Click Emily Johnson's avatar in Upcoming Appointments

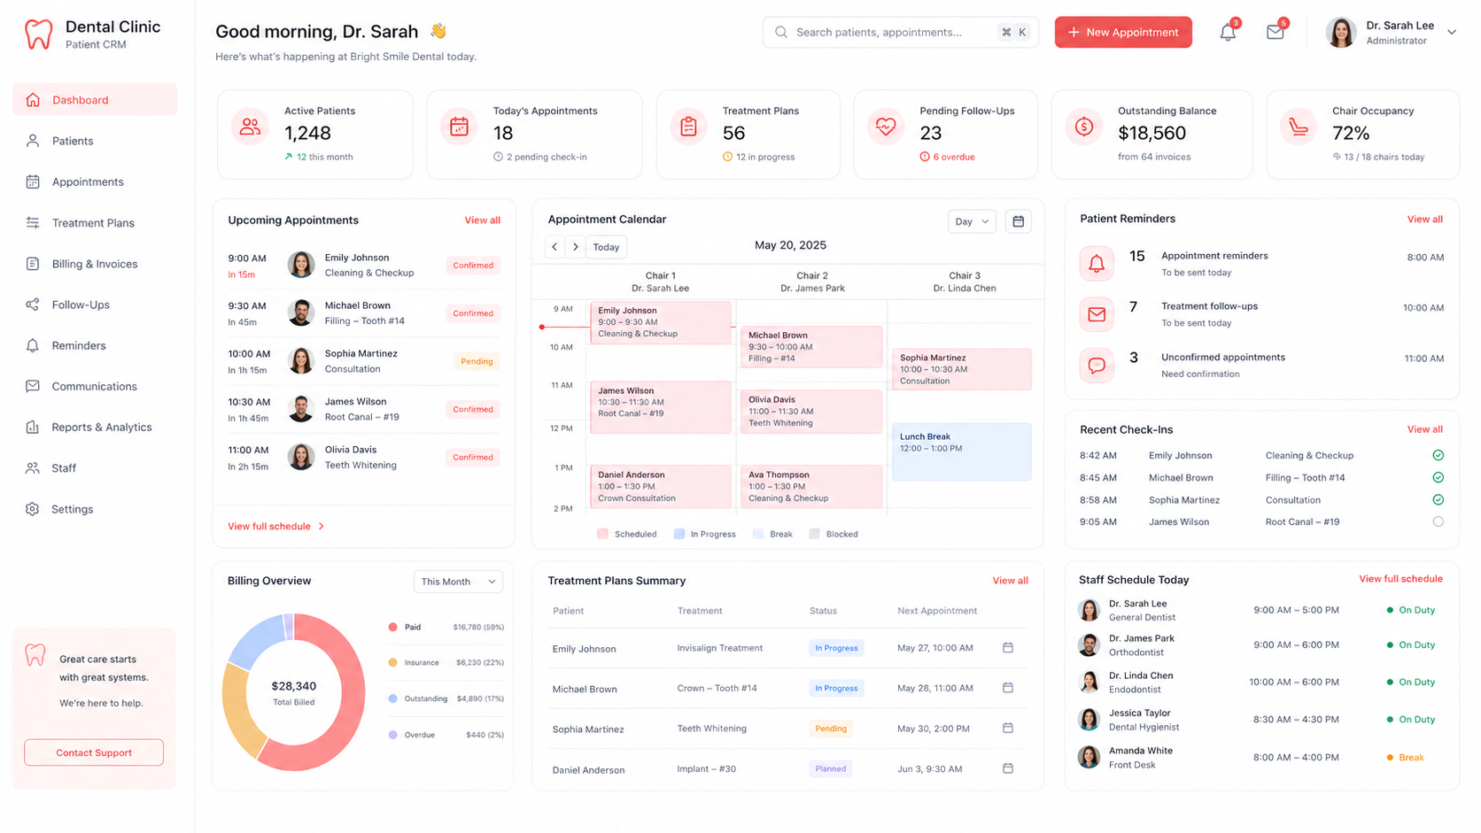click(301, 265)
